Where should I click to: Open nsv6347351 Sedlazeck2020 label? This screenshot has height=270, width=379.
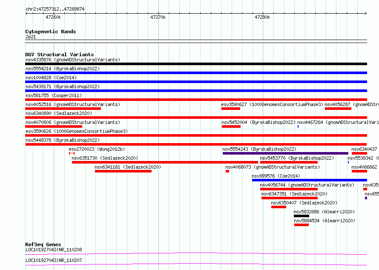click(x=294, y=194)
